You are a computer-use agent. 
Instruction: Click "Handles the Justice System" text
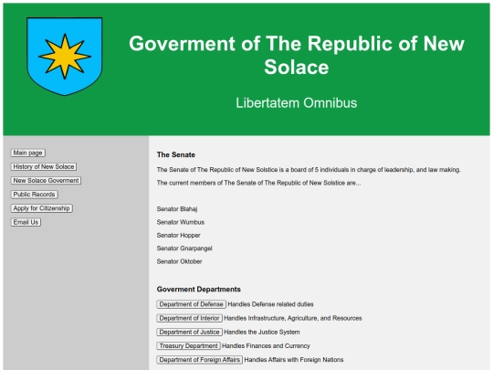(262, 332)
